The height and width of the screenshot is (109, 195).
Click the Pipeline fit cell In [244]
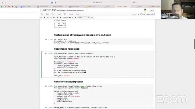[103, 107]
